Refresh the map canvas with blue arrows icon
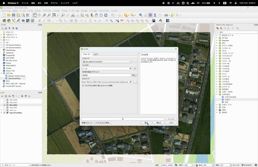This screenshot has height=167, width=258. [106, 15]
